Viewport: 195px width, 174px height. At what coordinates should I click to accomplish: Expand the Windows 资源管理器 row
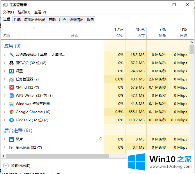tap(5, 104)
